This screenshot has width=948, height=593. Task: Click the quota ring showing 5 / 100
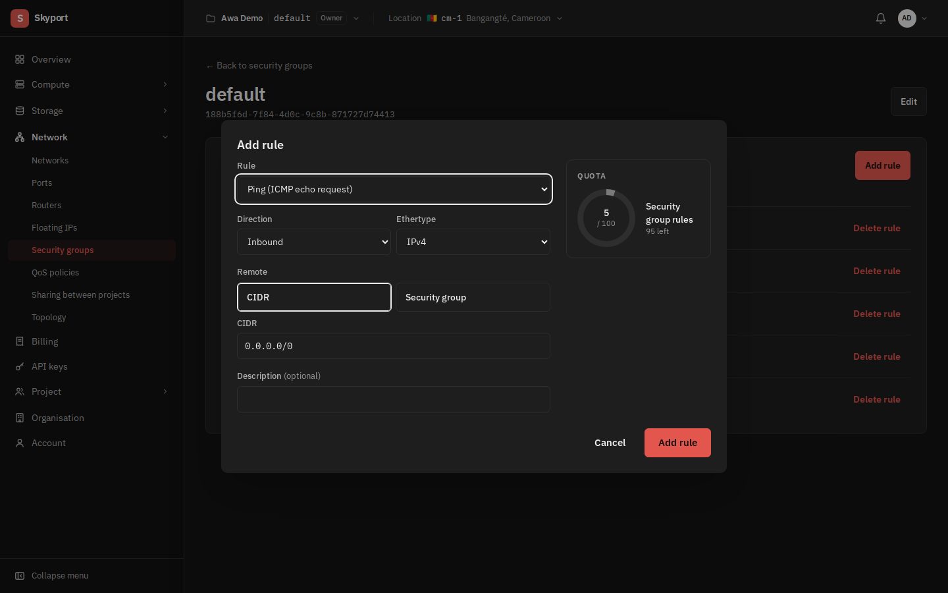click(x=606, y=218)
